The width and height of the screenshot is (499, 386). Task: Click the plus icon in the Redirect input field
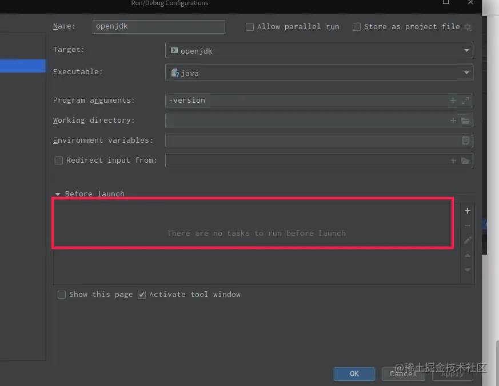[x=453, y=160]
